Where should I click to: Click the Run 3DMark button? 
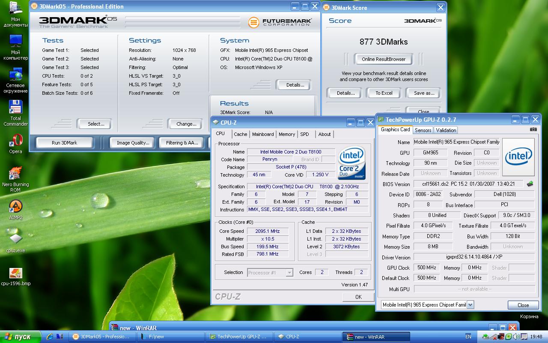tap(64, 143)
